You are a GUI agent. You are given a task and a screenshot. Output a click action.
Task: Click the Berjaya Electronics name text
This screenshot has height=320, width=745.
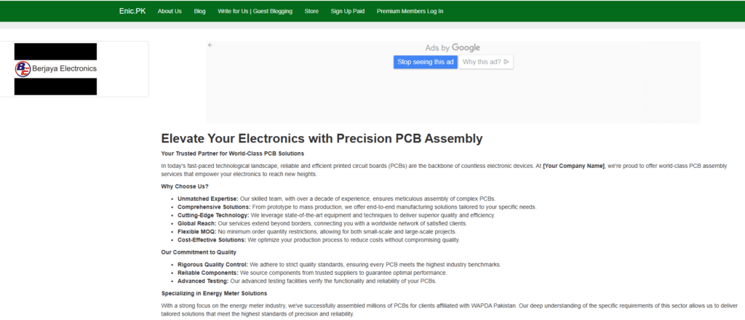[64, 69]
